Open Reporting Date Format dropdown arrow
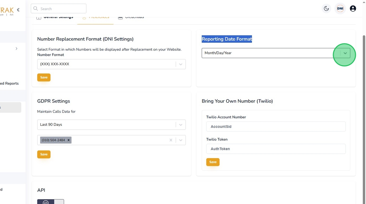The width and height of the screenshot is (366, 204). click(345, 53)
